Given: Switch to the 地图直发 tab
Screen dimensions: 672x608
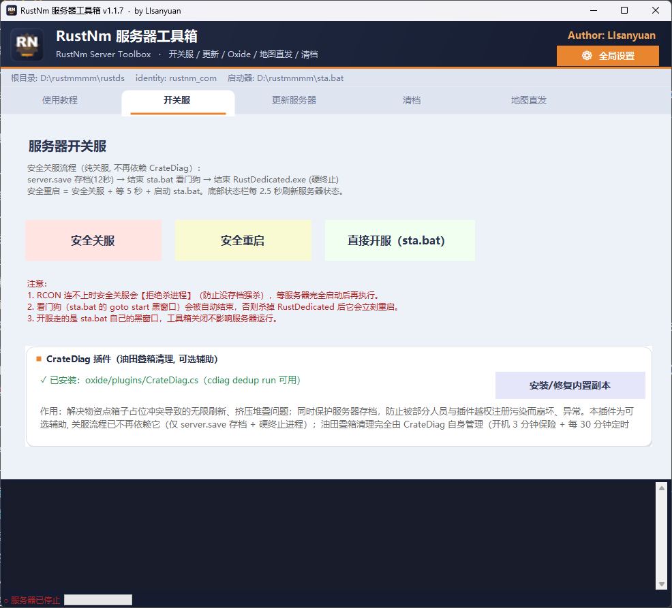Looking at the screenshot, I should pyautogui.click(x=528, y=100).
